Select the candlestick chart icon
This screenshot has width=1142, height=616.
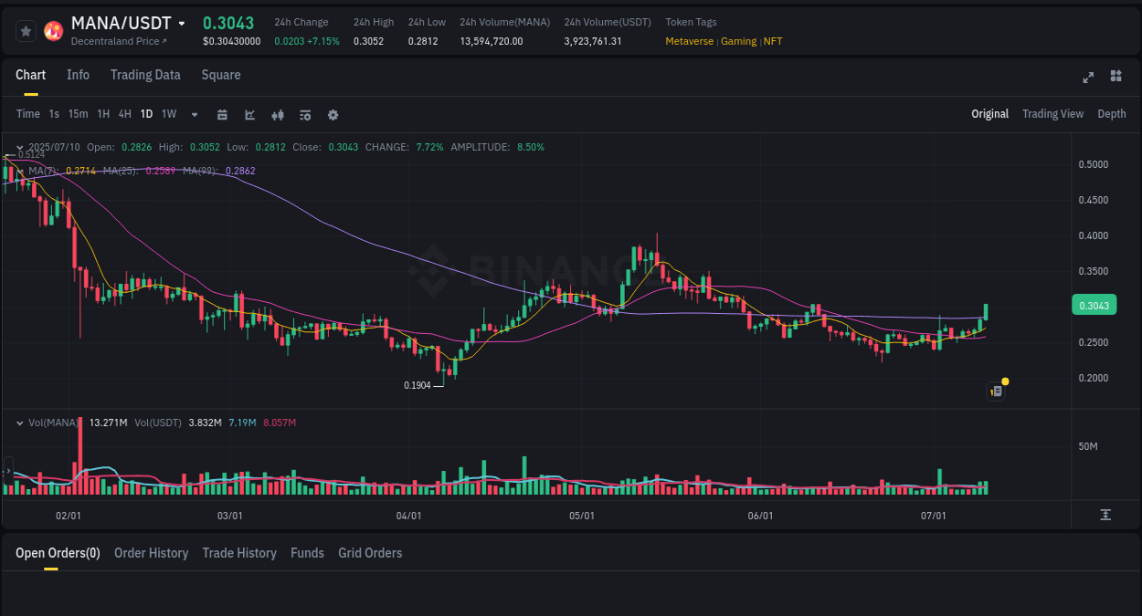(277, 114)
